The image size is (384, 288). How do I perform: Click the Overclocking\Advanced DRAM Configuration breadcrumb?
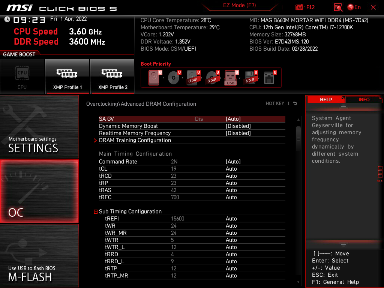[x=141, y=104]
